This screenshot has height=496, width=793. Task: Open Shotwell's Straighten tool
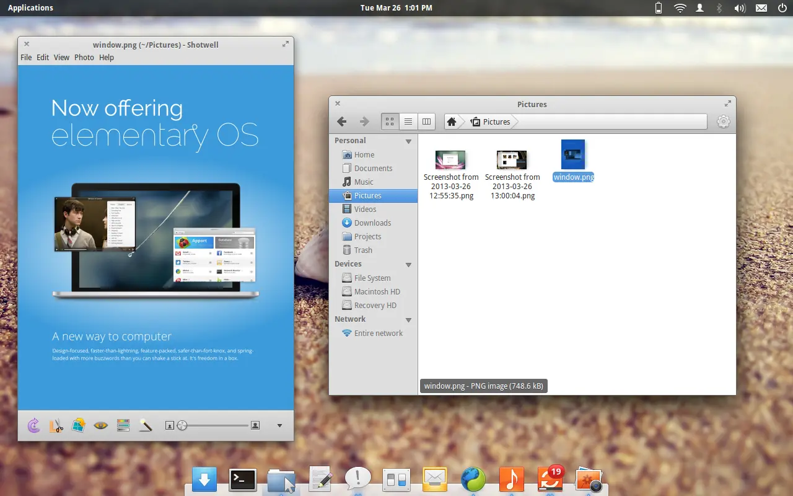tap(79, 425)
